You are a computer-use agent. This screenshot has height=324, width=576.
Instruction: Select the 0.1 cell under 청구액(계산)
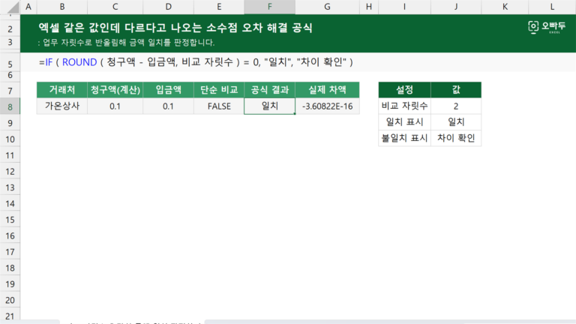[x=115, y=106]
